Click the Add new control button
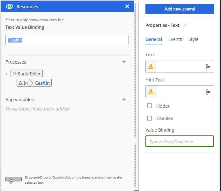Image resolution: width=221 pixels, height=191 pixels. pos(180,9)
